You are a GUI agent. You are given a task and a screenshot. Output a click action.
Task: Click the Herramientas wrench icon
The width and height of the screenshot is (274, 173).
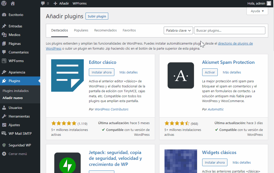tap(4, 116)
